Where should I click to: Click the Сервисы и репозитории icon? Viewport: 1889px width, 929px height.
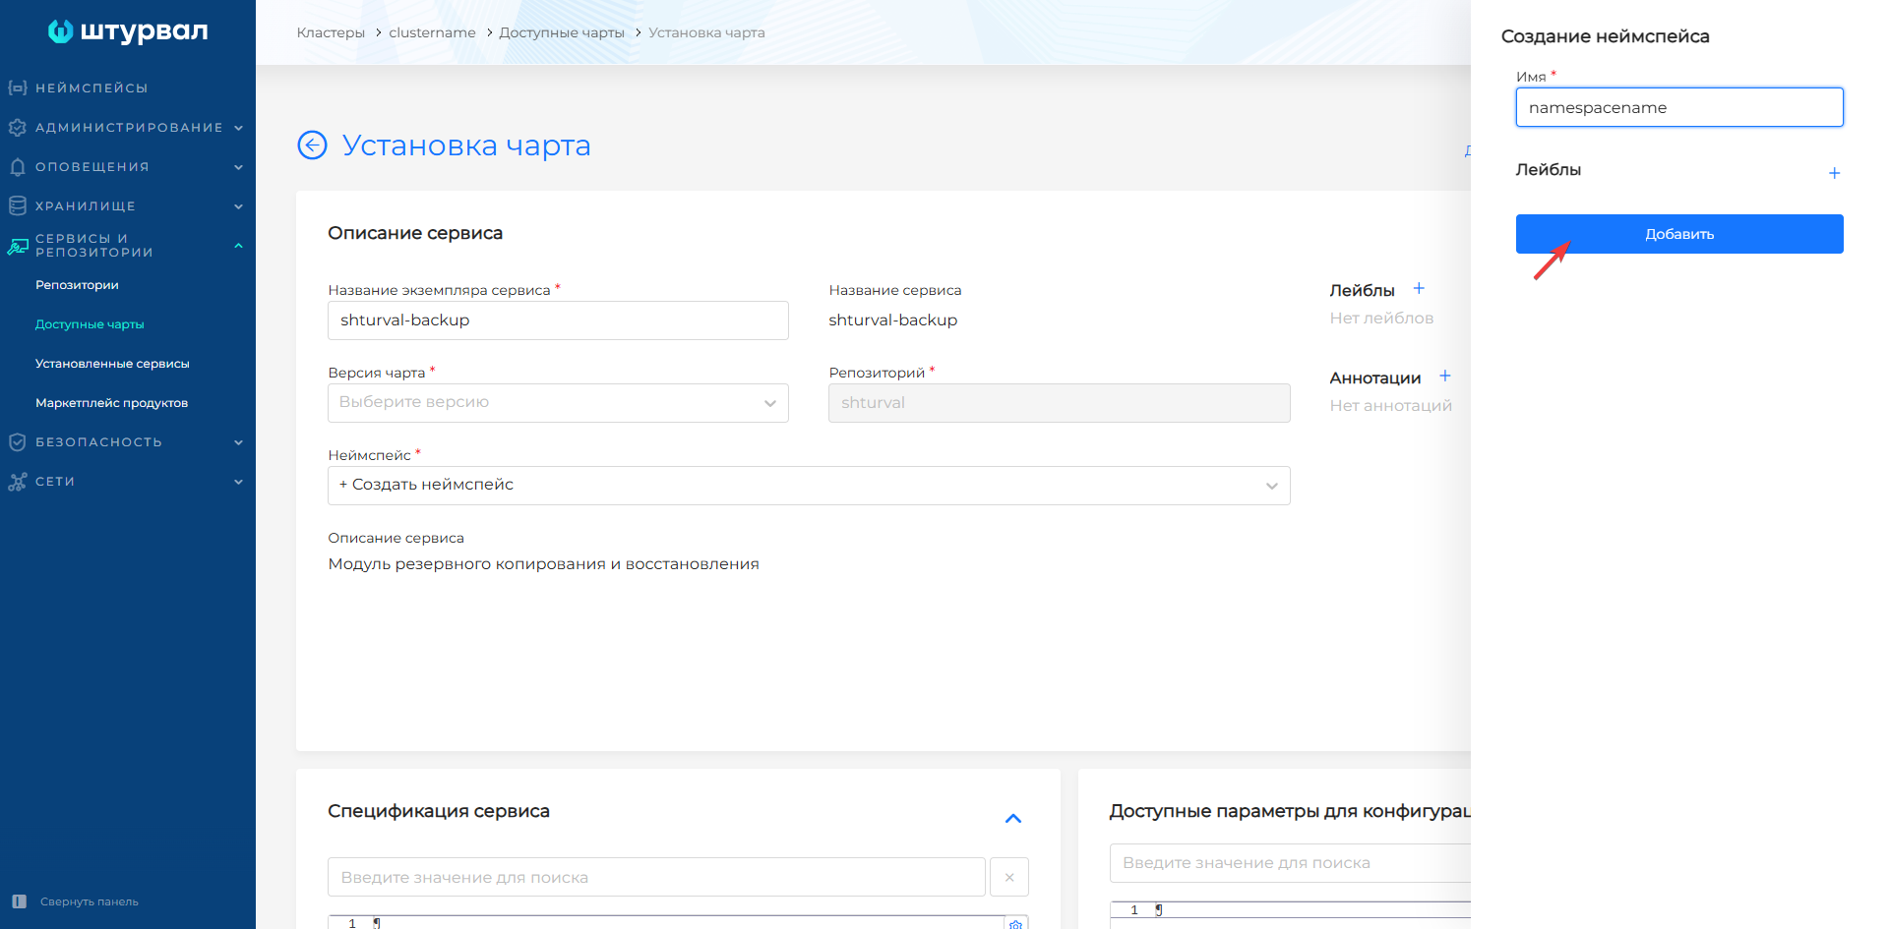pos(17,245)
